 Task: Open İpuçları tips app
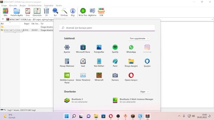(x=147, y=63)
